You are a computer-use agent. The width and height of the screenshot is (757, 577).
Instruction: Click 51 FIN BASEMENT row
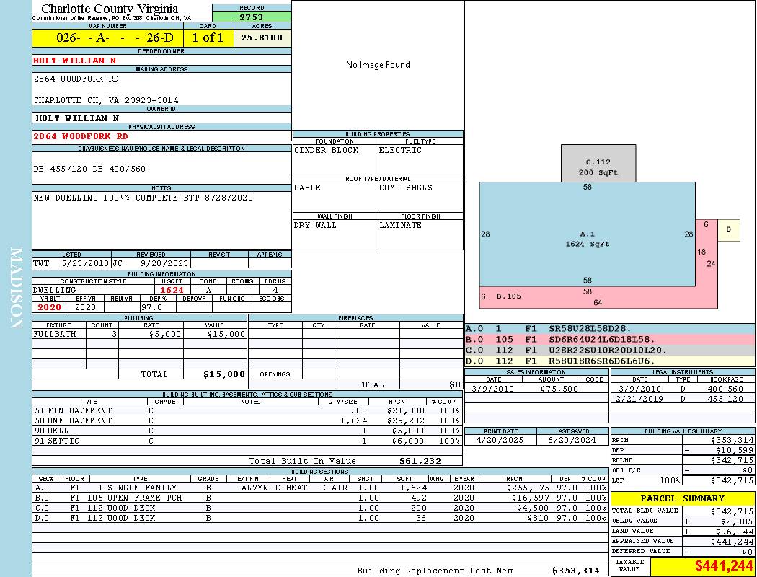tap(247, 410)
